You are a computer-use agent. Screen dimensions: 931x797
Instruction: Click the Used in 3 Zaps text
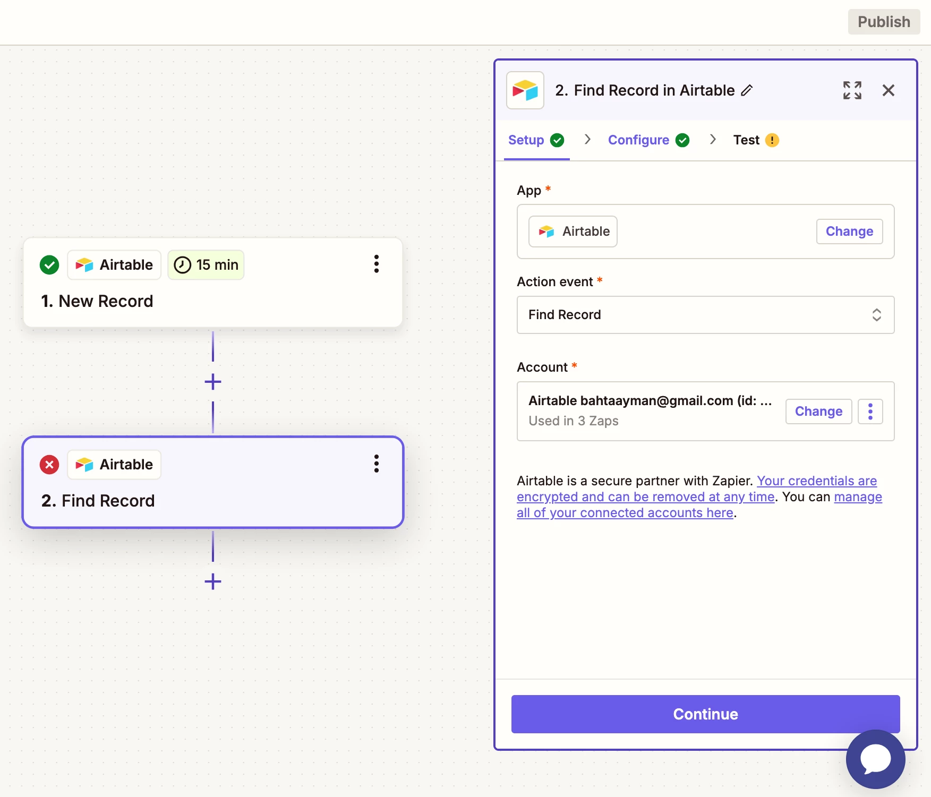pos(574,421)
